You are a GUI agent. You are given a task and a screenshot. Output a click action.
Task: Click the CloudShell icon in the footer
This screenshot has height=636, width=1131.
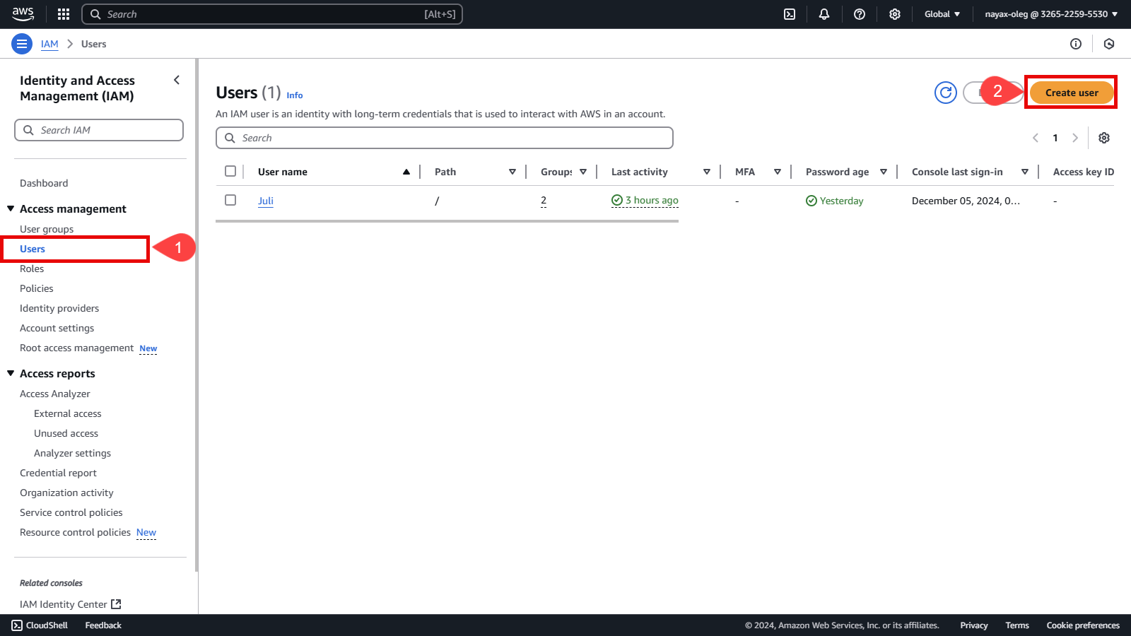click(x=17, y=625)
